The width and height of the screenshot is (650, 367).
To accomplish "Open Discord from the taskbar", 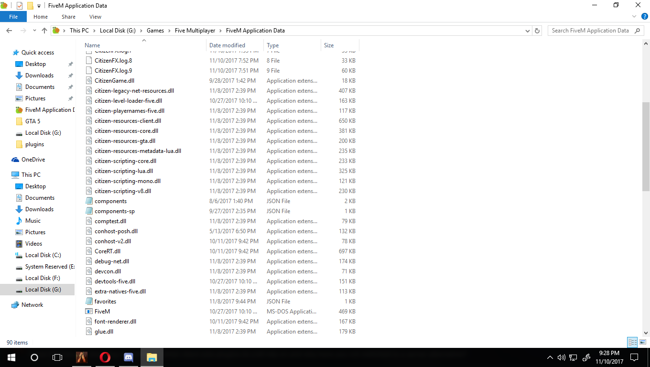I will (128, 357).
